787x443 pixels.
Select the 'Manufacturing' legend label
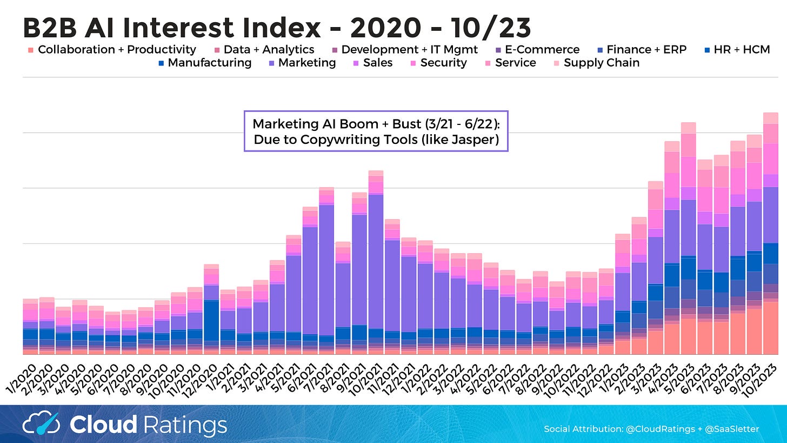[x=210, y=63]
